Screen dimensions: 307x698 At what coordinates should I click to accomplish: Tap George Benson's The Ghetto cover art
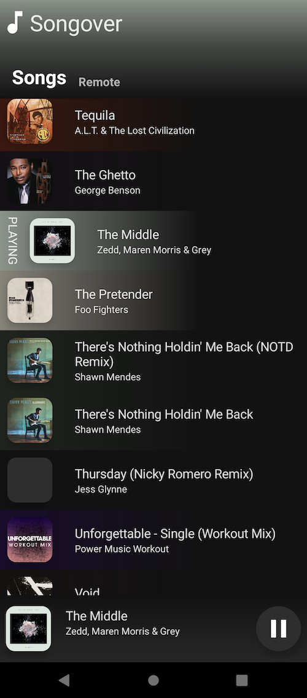30,180
